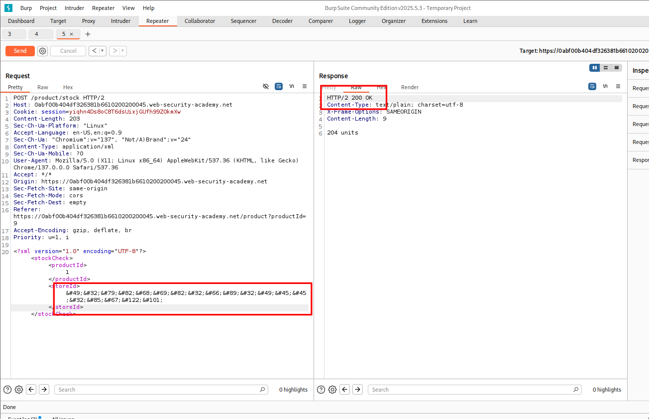Image resolution: width=649 pixels, height=419 pixels.
Task: Select Repeater tab 3
Action: click(x=13, y=34)
